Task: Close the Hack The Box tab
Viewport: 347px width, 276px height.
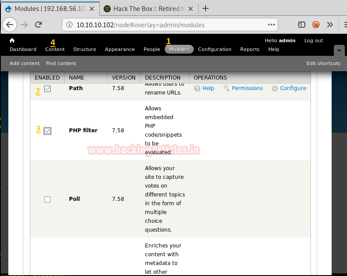Action: (x=191, y=9)
